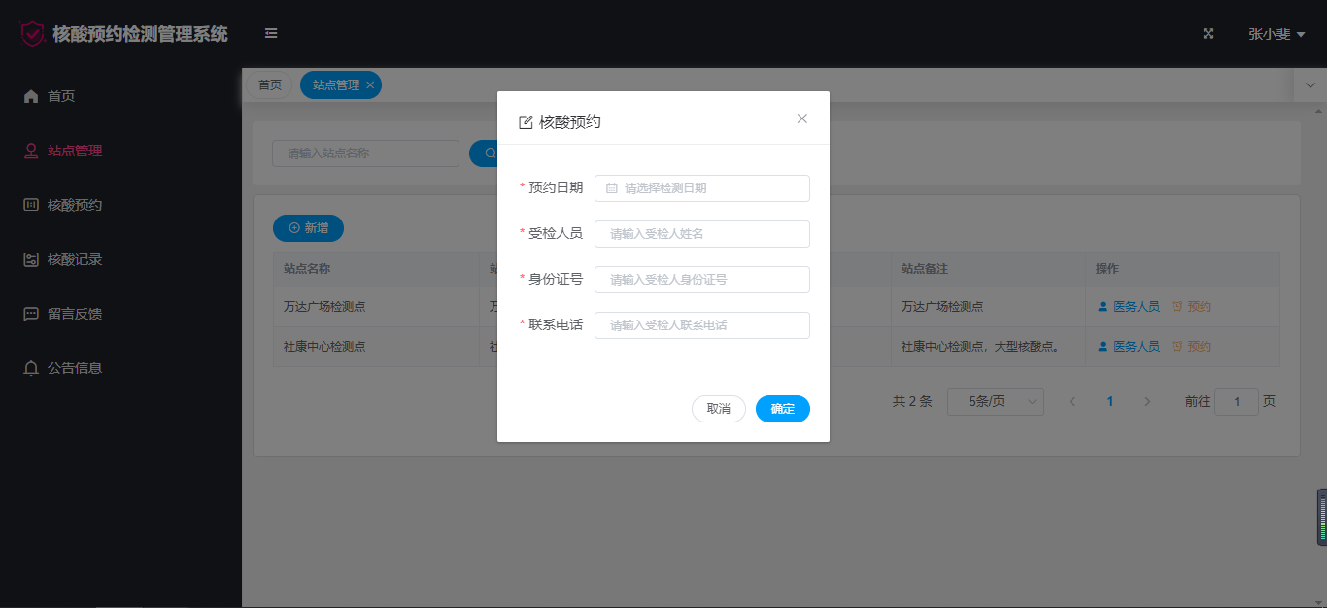1327x608 pixels.
Task: Click the location pin icon for 站点管理
Action: [x=31, y=151]
